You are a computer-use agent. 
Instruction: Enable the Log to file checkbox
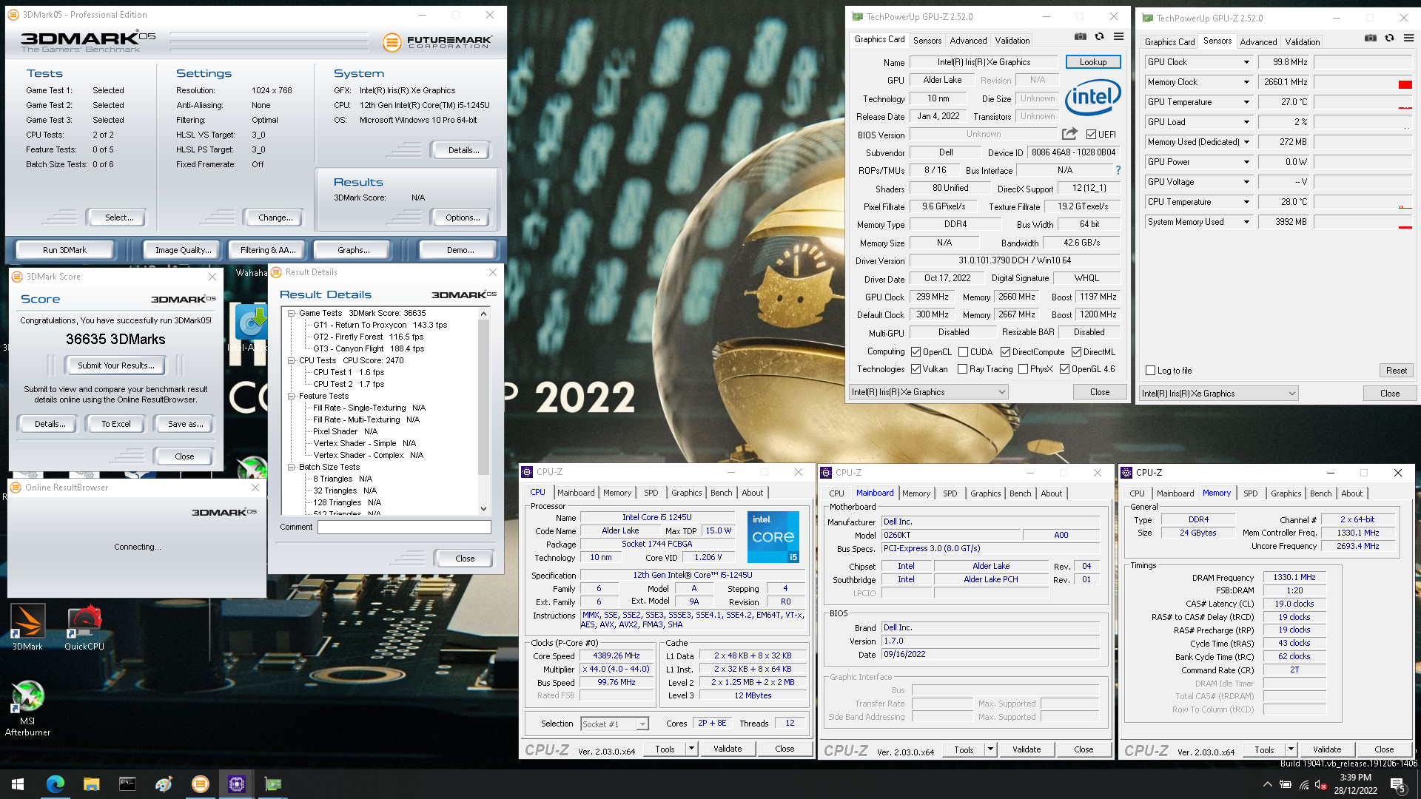(x=1150, y=371)
